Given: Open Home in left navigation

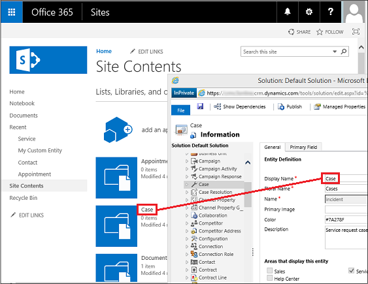Looking at the screenshot, I should pyautogui.click(x=17, y=92).
